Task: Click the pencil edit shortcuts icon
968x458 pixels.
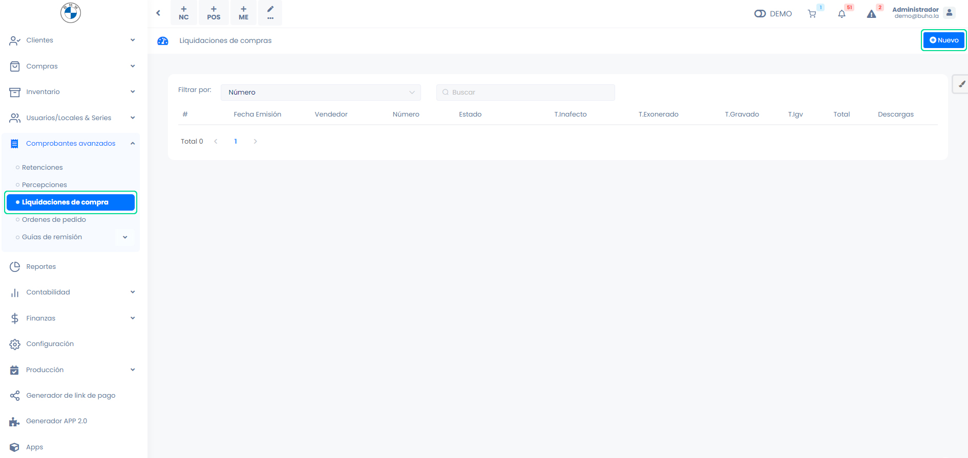Action: click(270, 13)
